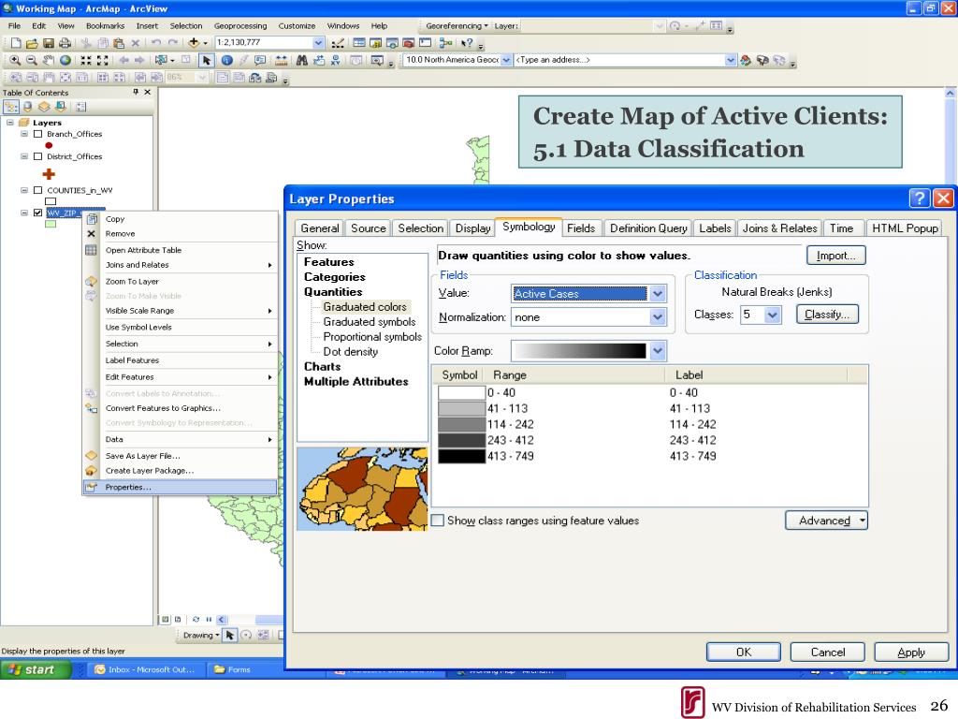This screenshot has width=958, height=719.
Task: Open the ArcToolbox red toolbox icon
Action: [409, 43]
